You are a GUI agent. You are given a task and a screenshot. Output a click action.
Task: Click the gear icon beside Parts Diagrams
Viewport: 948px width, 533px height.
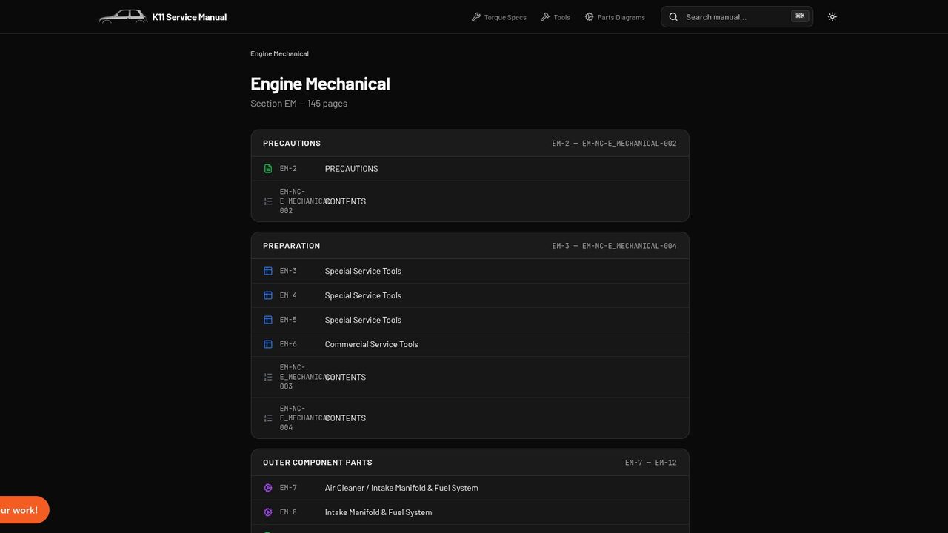point(590,17)
